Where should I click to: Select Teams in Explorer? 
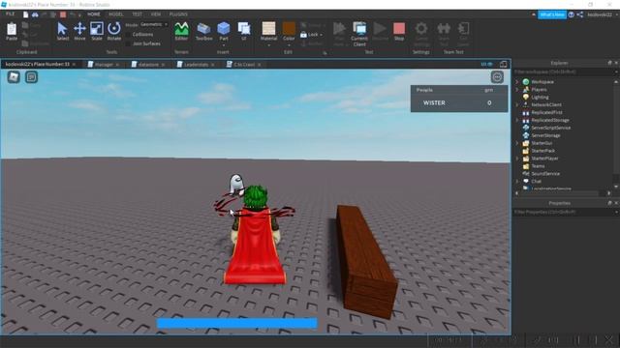(x=538, y=165)
